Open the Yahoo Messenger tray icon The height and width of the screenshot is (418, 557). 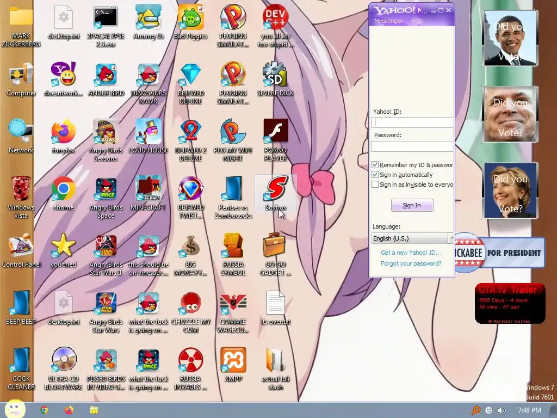pyautogui.click(x=489, y=410)
